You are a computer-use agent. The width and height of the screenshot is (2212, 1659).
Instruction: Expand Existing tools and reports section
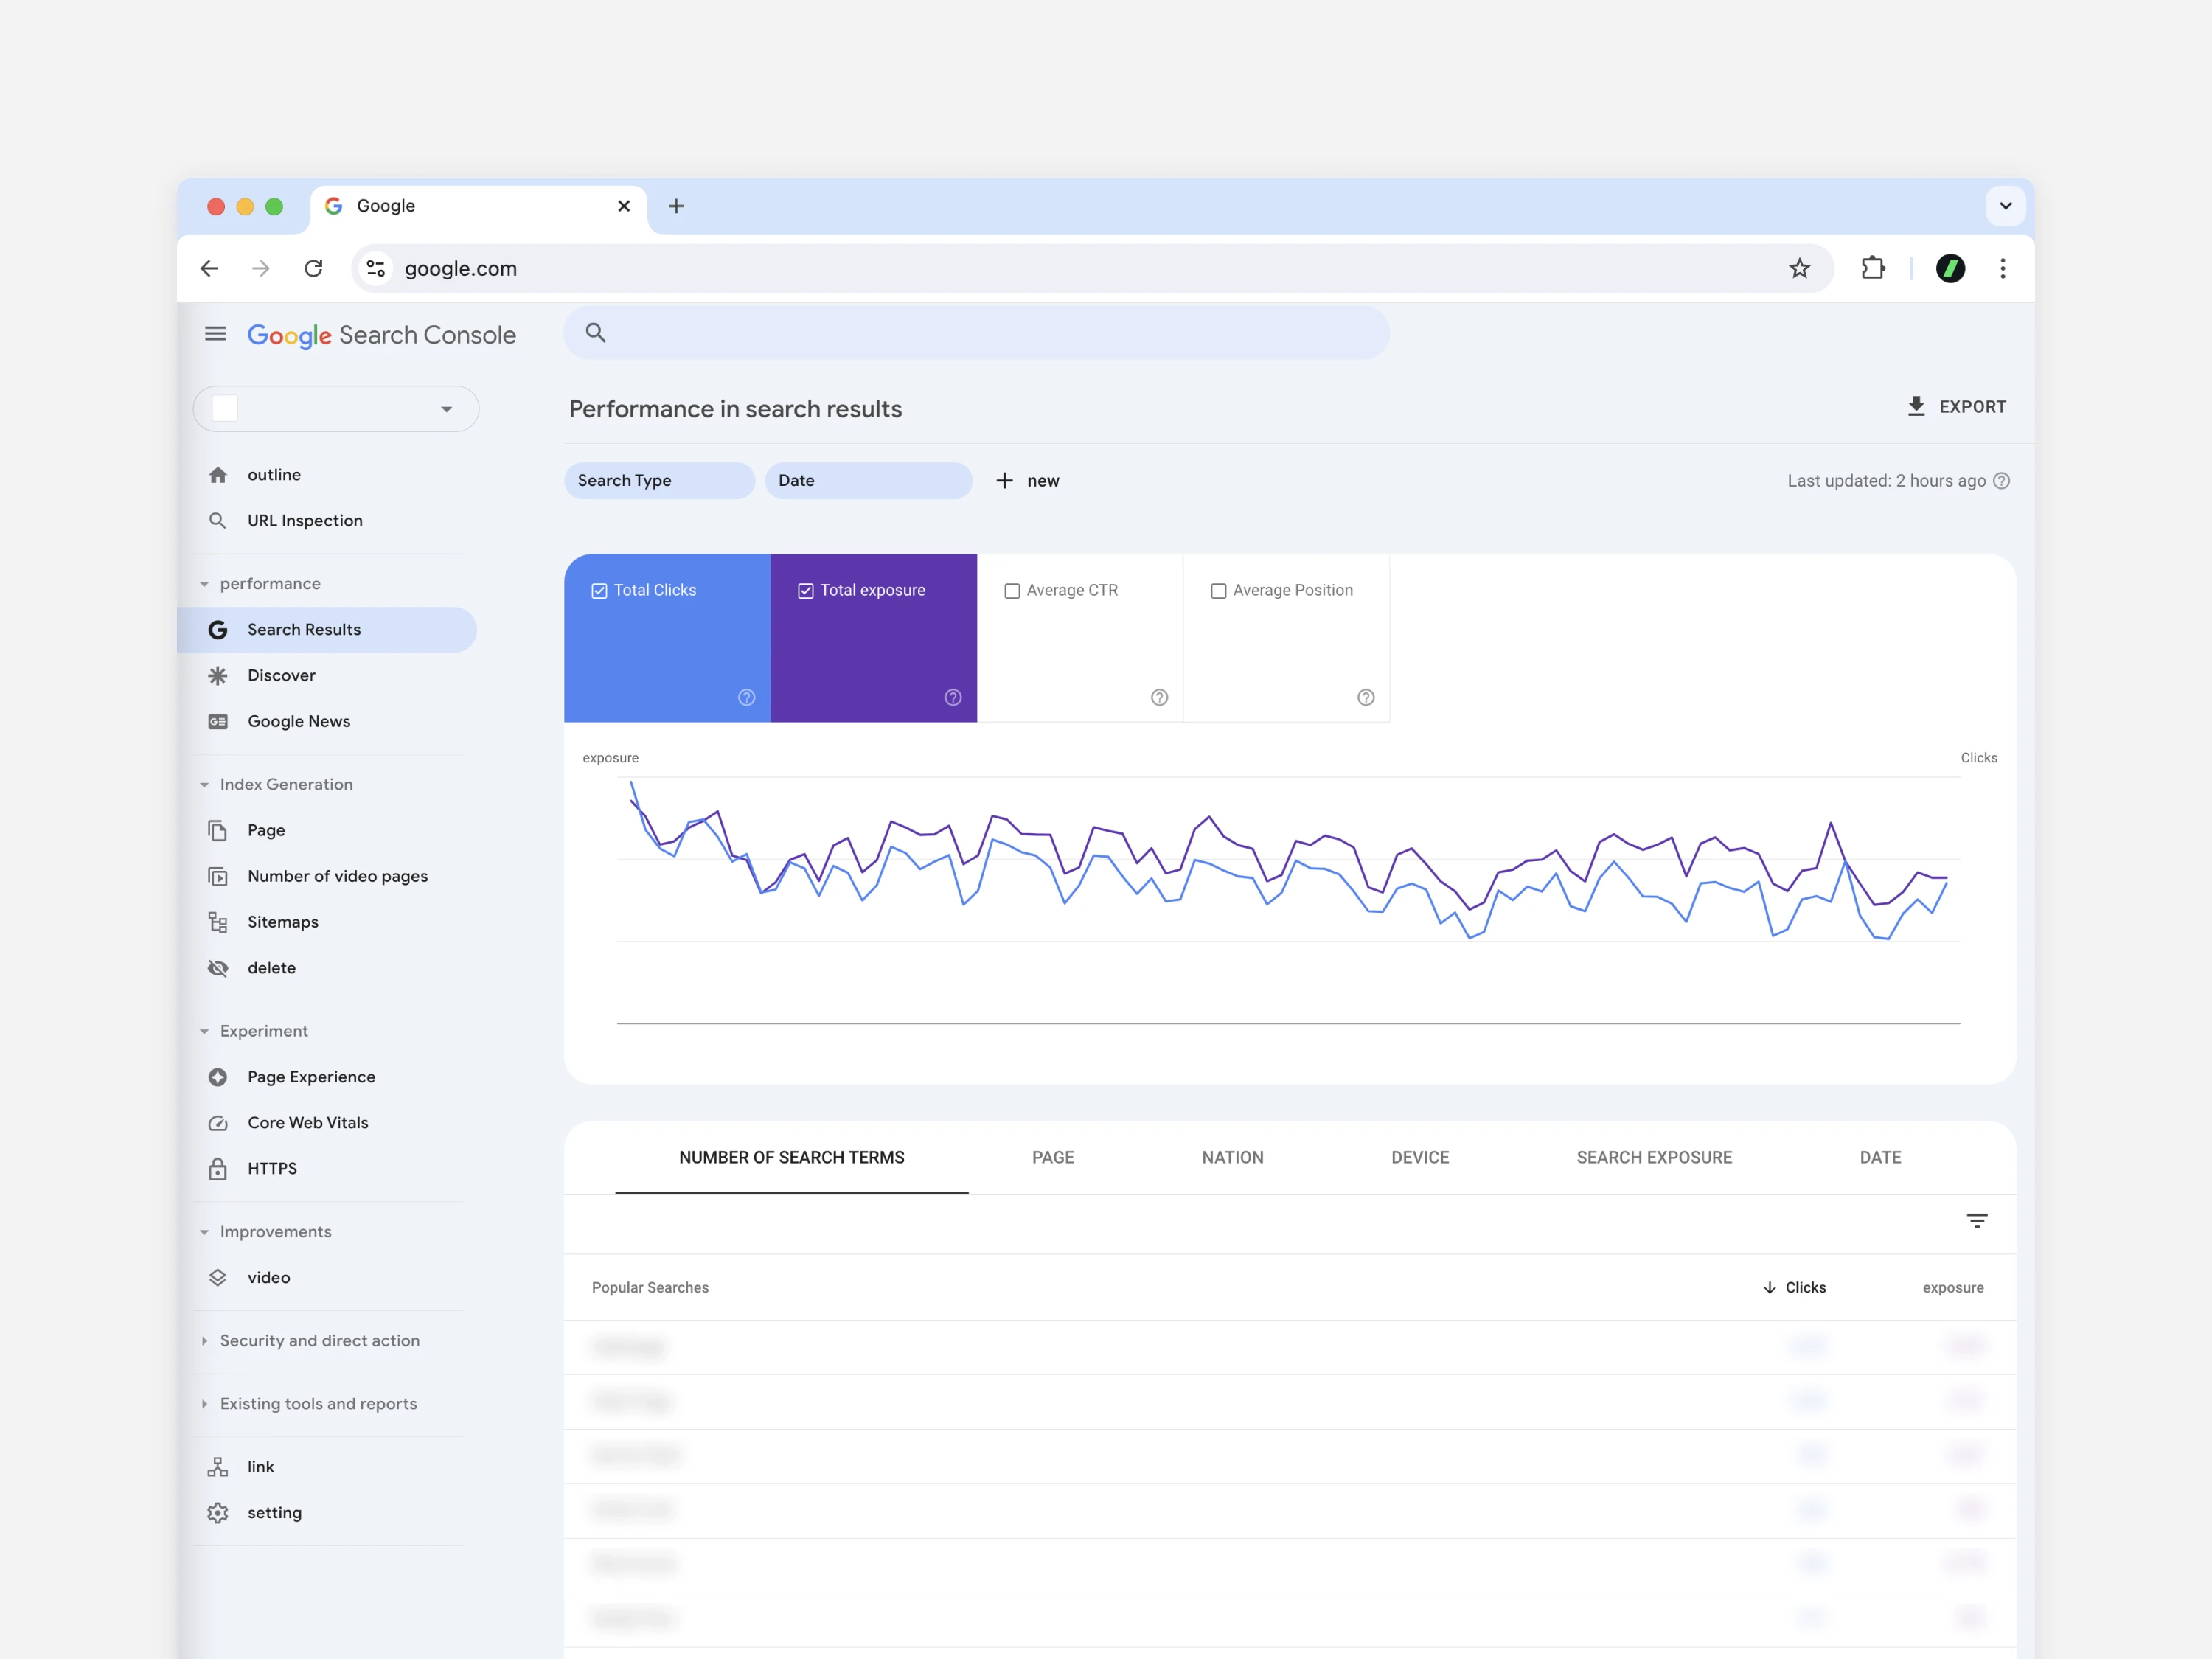pos(204,1404)
